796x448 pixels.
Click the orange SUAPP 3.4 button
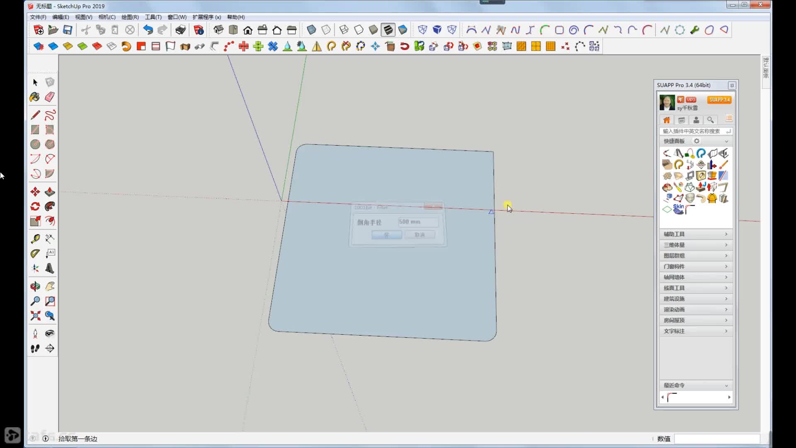[719, 100]
